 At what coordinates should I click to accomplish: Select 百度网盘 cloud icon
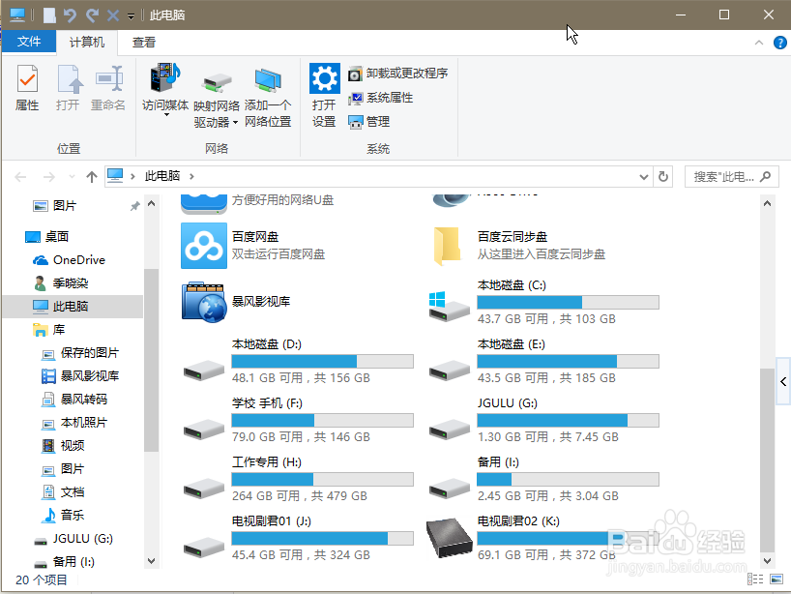click(x=204, y=246)
